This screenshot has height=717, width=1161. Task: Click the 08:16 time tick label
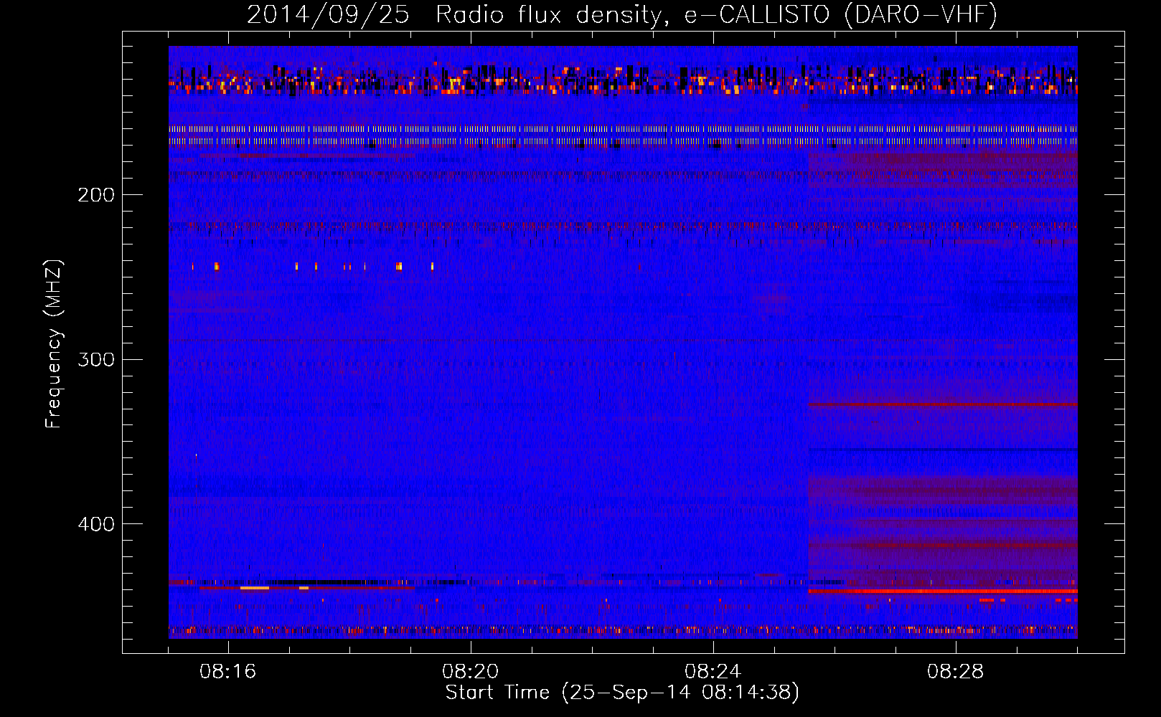click(x=228, y=672)
